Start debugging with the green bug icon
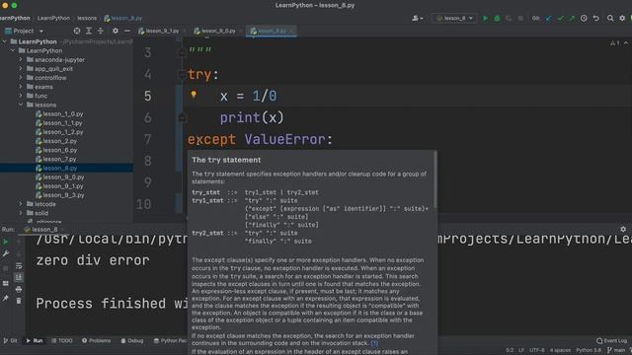The height and width of the screenshot is (355, 632). pyautogui.click(x=497, y=18)
